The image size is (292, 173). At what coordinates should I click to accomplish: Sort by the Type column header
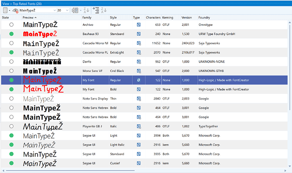pyautogui.click(x=138, y=17)
